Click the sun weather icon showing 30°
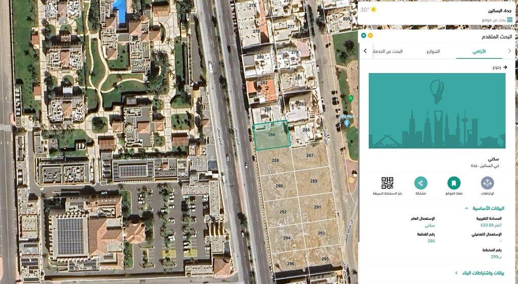This screenshot has height=284, width=518. tap(373, 10)
